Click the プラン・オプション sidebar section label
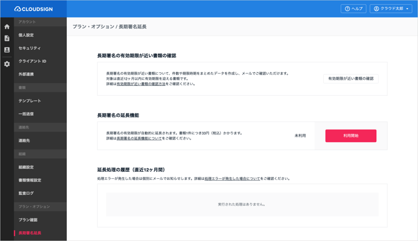418x241 pixels. pos(34,207)
